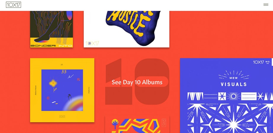Click the tiny logo box at yellow album bottom
273x133 pixels.
(62, 116)
